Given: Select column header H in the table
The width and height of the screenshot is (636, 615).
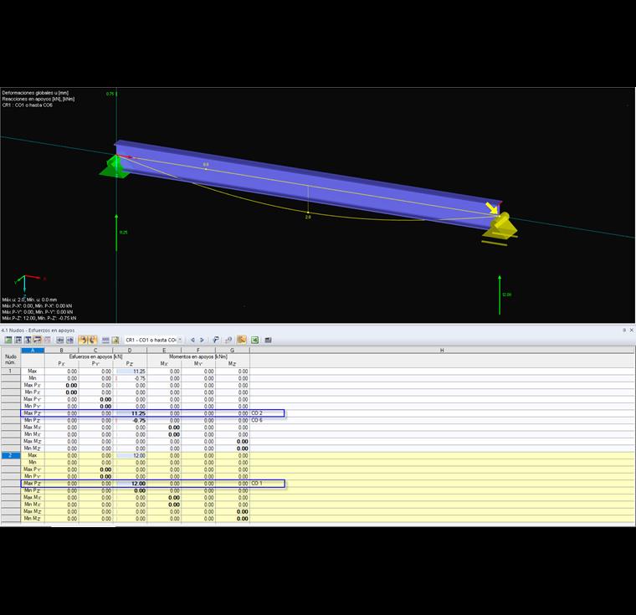Looking at the screenshot, I should point(442,350).
